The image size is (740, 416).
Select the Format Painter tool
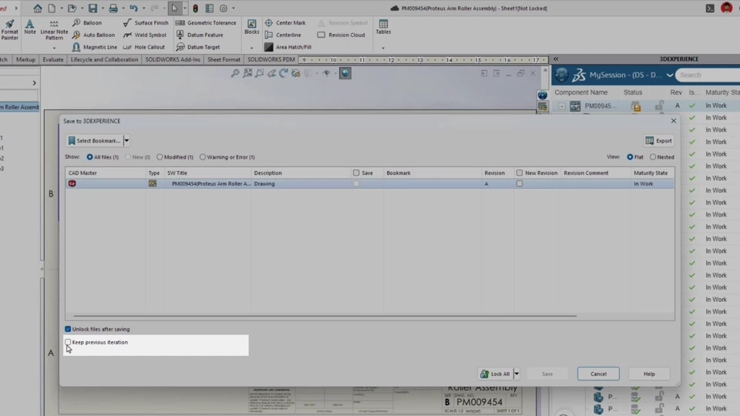[x=9, y=30]
